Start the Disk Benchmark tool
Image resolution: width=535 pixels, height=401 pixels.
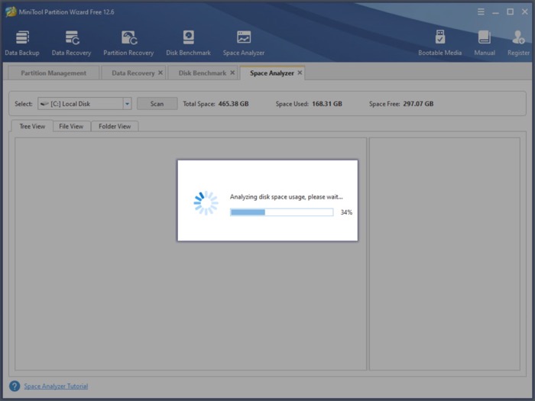click(188, 43)
